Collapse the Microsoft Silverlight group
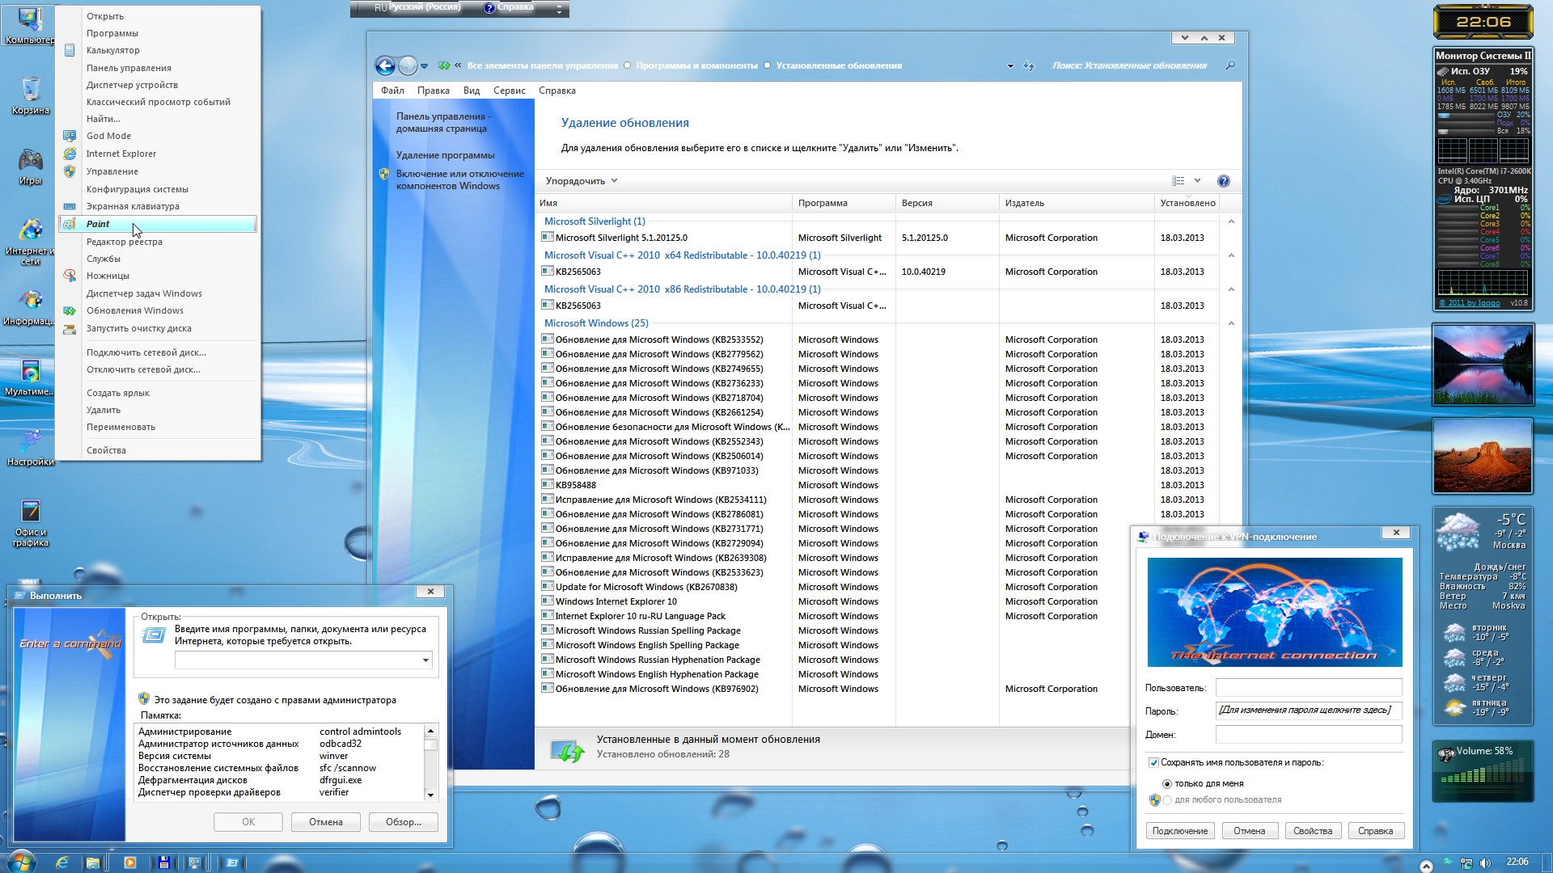Screen dimensions: 1553x873 (x=1231, y=221)
